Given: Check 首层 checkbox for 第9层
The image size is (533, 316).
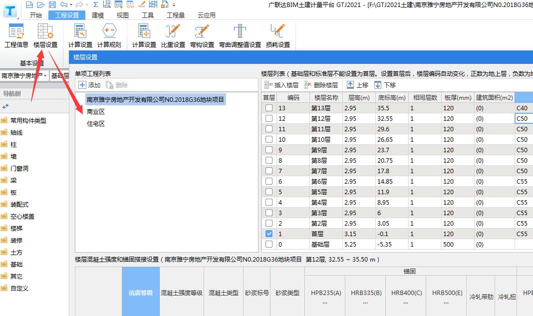Looking at the screenshot, I should click(269, 150).
